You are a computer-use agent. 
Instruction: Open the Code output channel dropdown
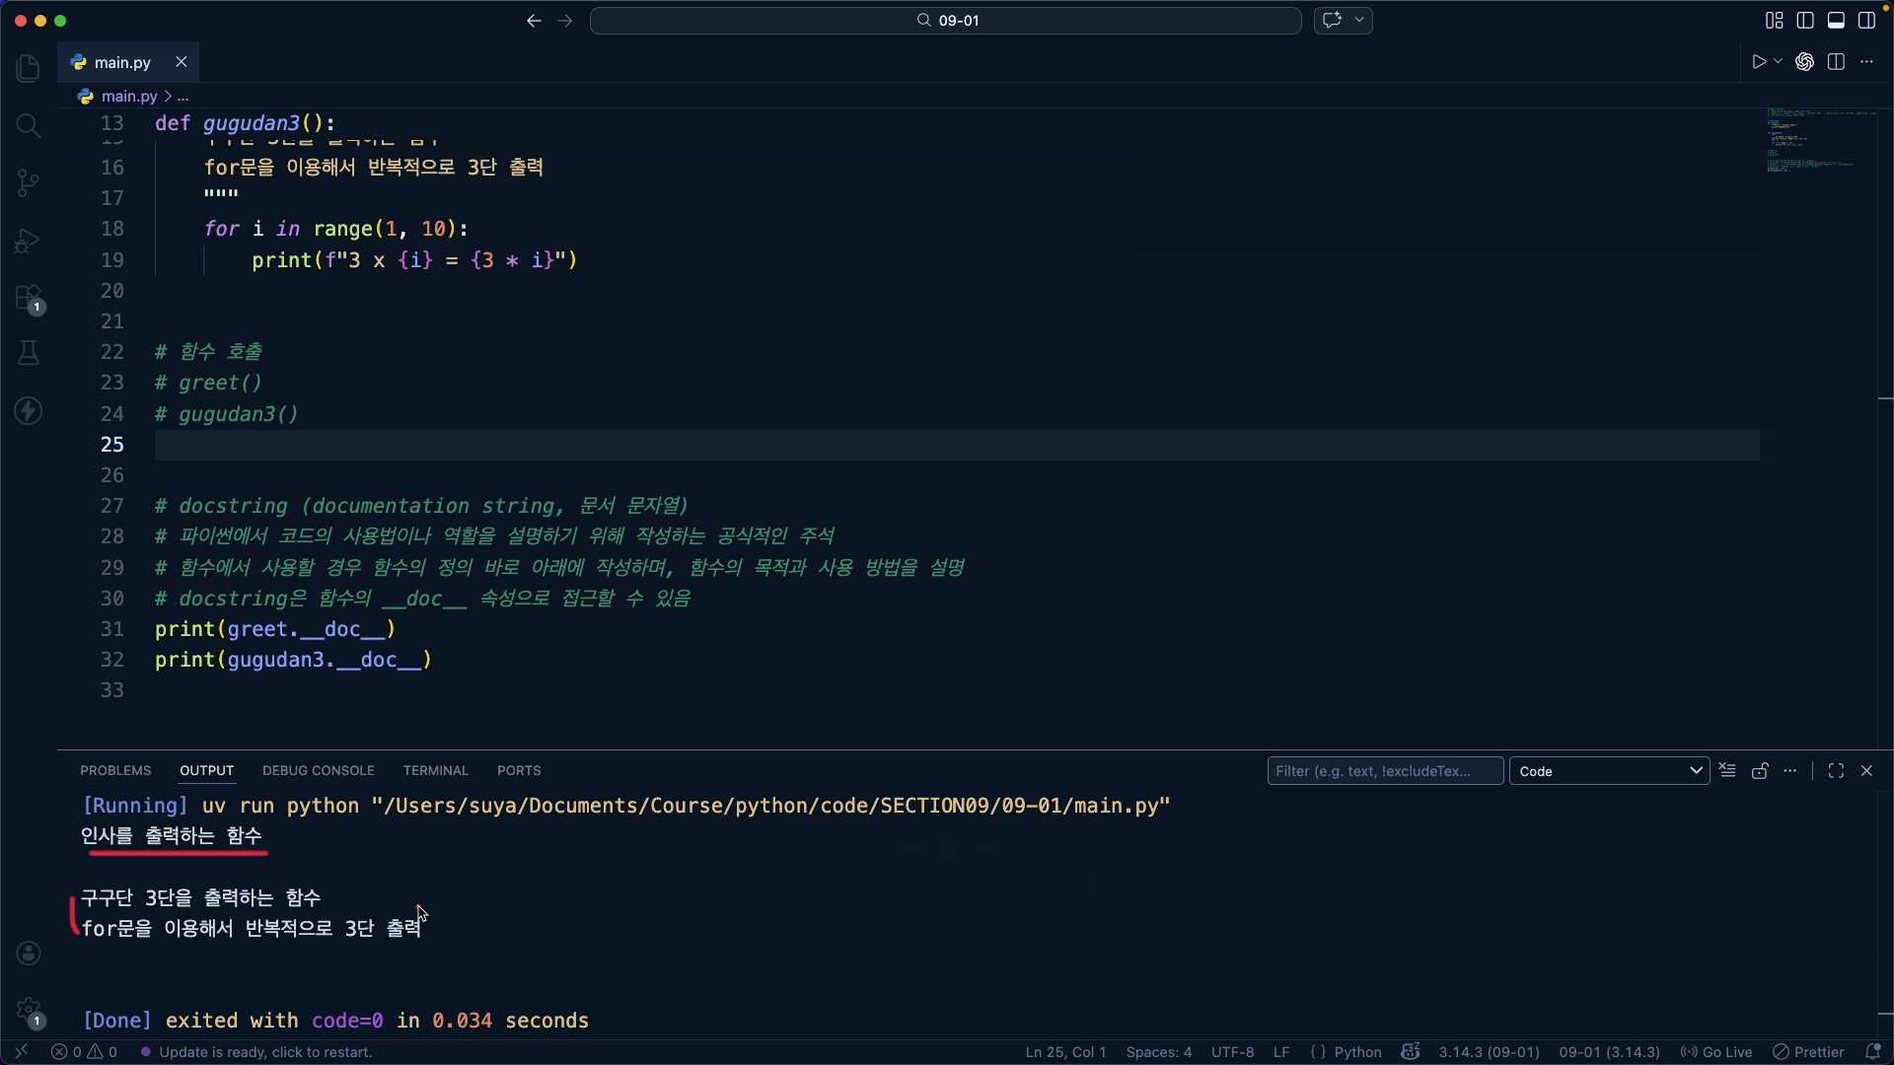(1609, 771)
